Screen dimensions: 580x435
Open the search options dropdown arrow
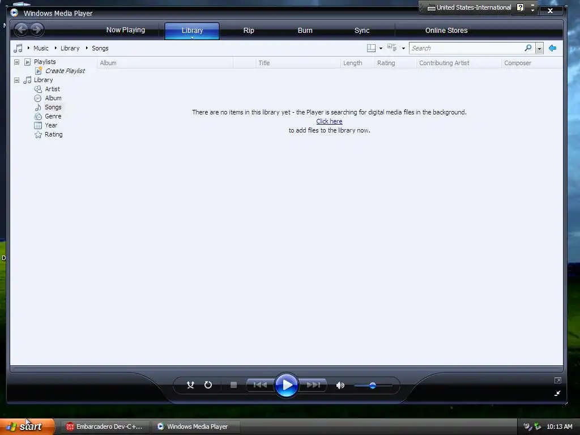coord(539,49)
